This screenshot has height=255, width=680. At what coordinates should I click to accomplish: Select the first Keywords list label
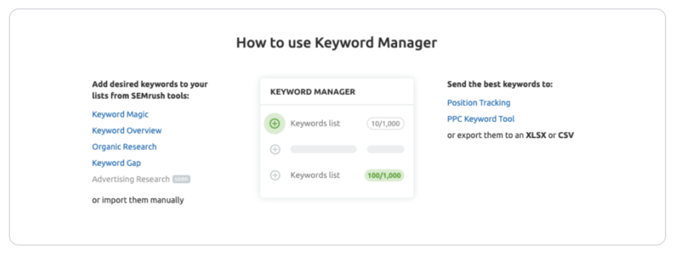tap(315, 124)
